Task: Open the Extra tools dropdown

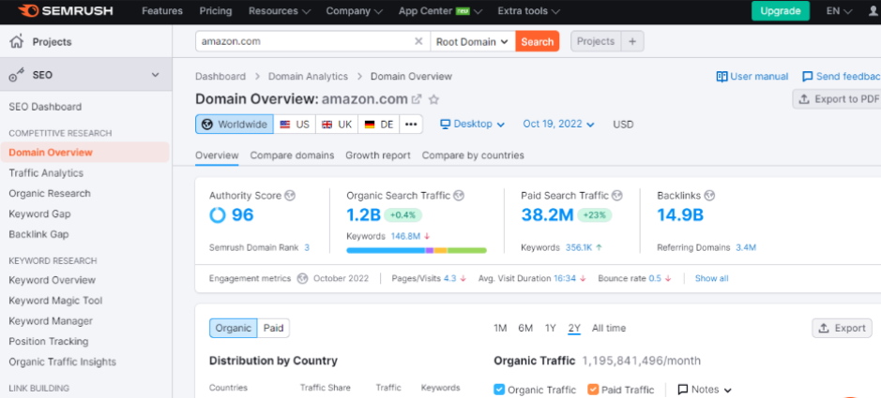Action: pyautogui.click(x=529, y=10)
